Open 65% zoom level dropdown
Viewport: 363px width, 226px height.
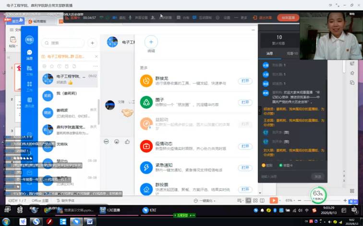pyautogui.click(x=290, y=200)
